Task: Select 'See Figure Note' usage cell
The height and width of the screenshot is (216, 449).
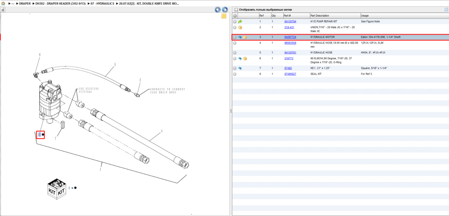Action: 370,22
